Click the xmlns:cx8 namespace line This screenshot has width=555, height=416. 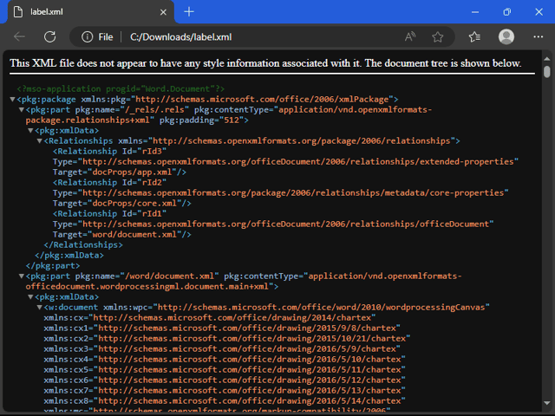point(225,400)
